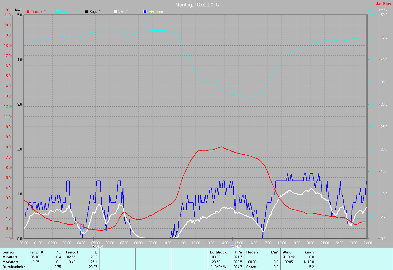Select the 'Wind*' legend label
Viewport: 393px width, 270px height.
[123, 12]
